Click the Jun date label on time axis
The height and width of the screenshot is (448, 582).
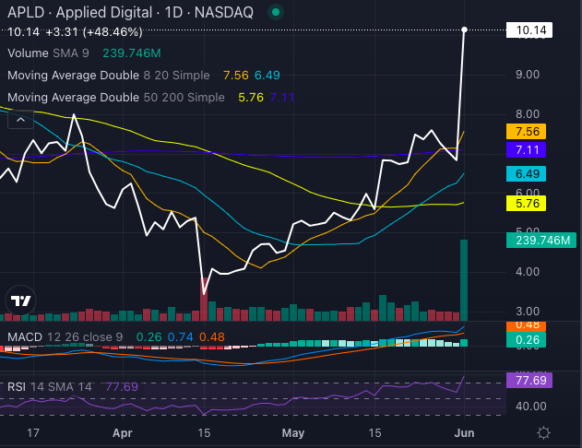point(464,433)
